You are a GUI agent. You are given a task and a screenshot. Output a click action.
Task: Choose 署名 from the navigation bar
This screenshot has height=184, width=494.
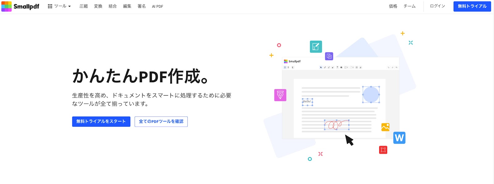(x=142, y=6)
